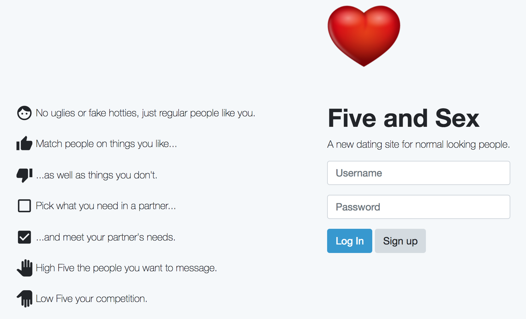
Task: Click 'High Five the people' text
Action: (126, 268)
